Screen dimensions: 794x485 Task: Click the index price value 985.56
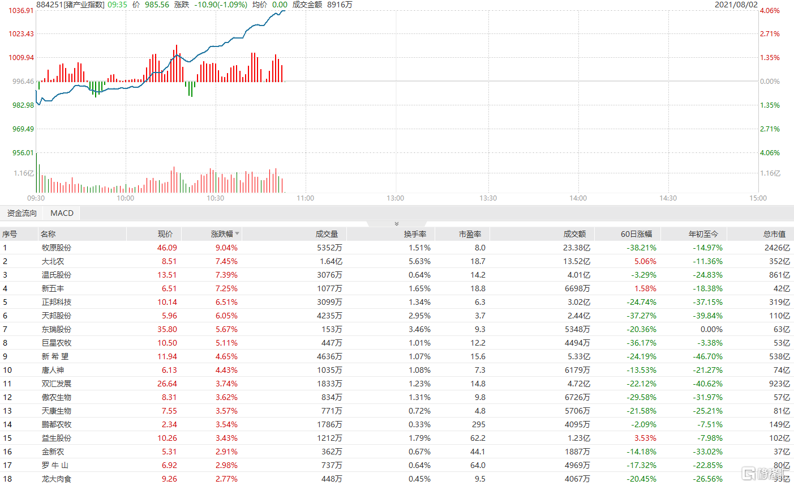157,5
